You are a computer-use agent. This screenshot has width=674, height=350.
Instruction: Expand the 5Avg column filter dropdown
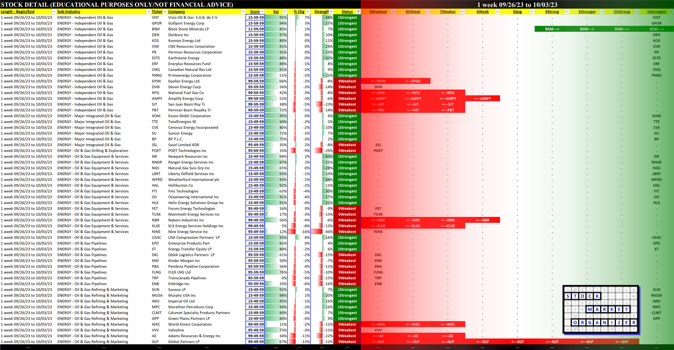pos(532,12)
